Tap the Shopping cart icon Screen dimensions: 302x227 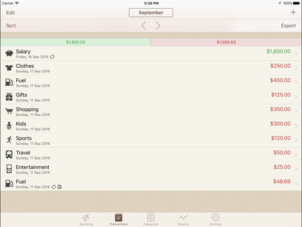[x=9, y=111]
